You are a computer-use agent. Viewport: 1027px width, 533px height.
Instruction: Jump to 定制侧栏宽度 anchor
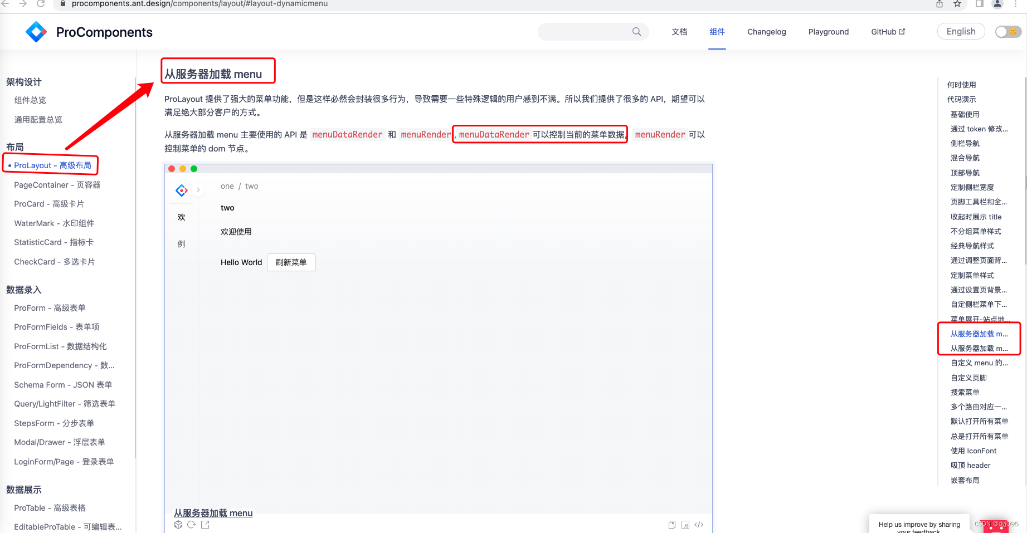point(972,187)
